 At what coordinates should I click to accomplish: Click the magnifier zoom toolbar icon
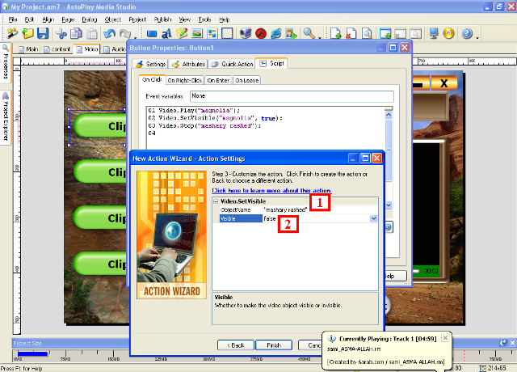tap(309, 34)
